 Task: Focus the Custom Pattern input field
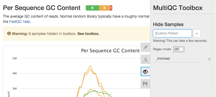point(172,33)
